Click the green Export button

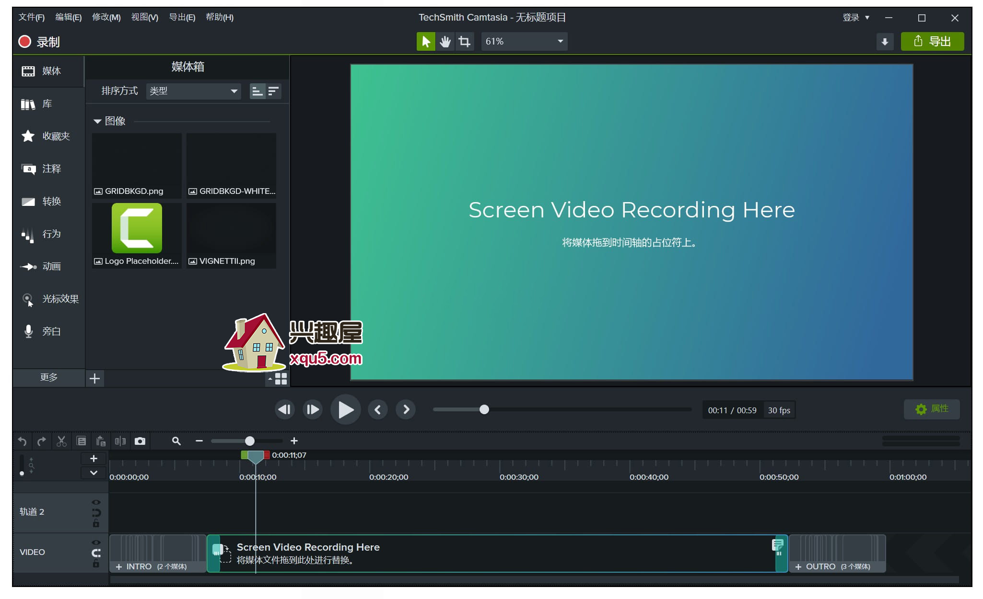[x=932, y=41]
